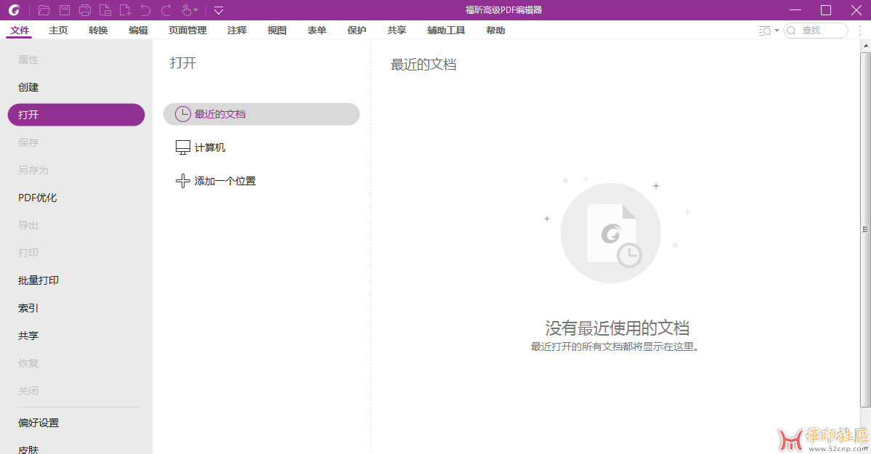Image resolution: width=871 pixels, height=454 pixels.
Task: Click the clock icon beside 最近的文档
Action: (x=183, y=114)
